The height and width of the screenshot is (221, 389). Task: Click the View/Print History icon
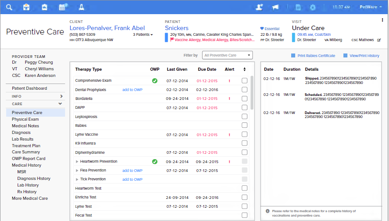pyautogui.click(x=345, y=56)
